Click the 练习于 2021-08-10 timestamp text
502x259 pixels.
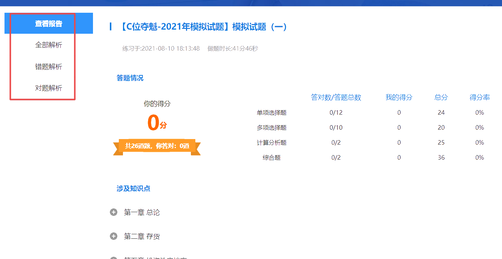(161, 48)
